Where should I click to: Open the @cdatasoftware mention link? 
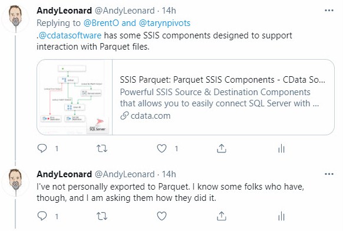pyautogui.click(x=70, y=35)
